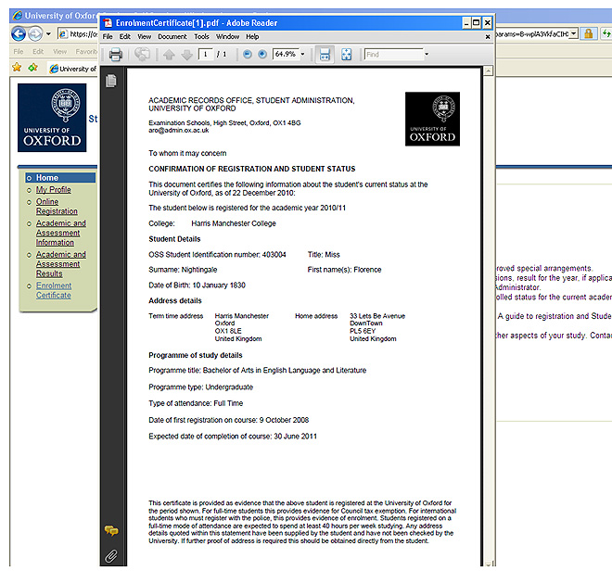Open the My Profile link
Viewport: 612px width, 571px height.
[53, 189]
